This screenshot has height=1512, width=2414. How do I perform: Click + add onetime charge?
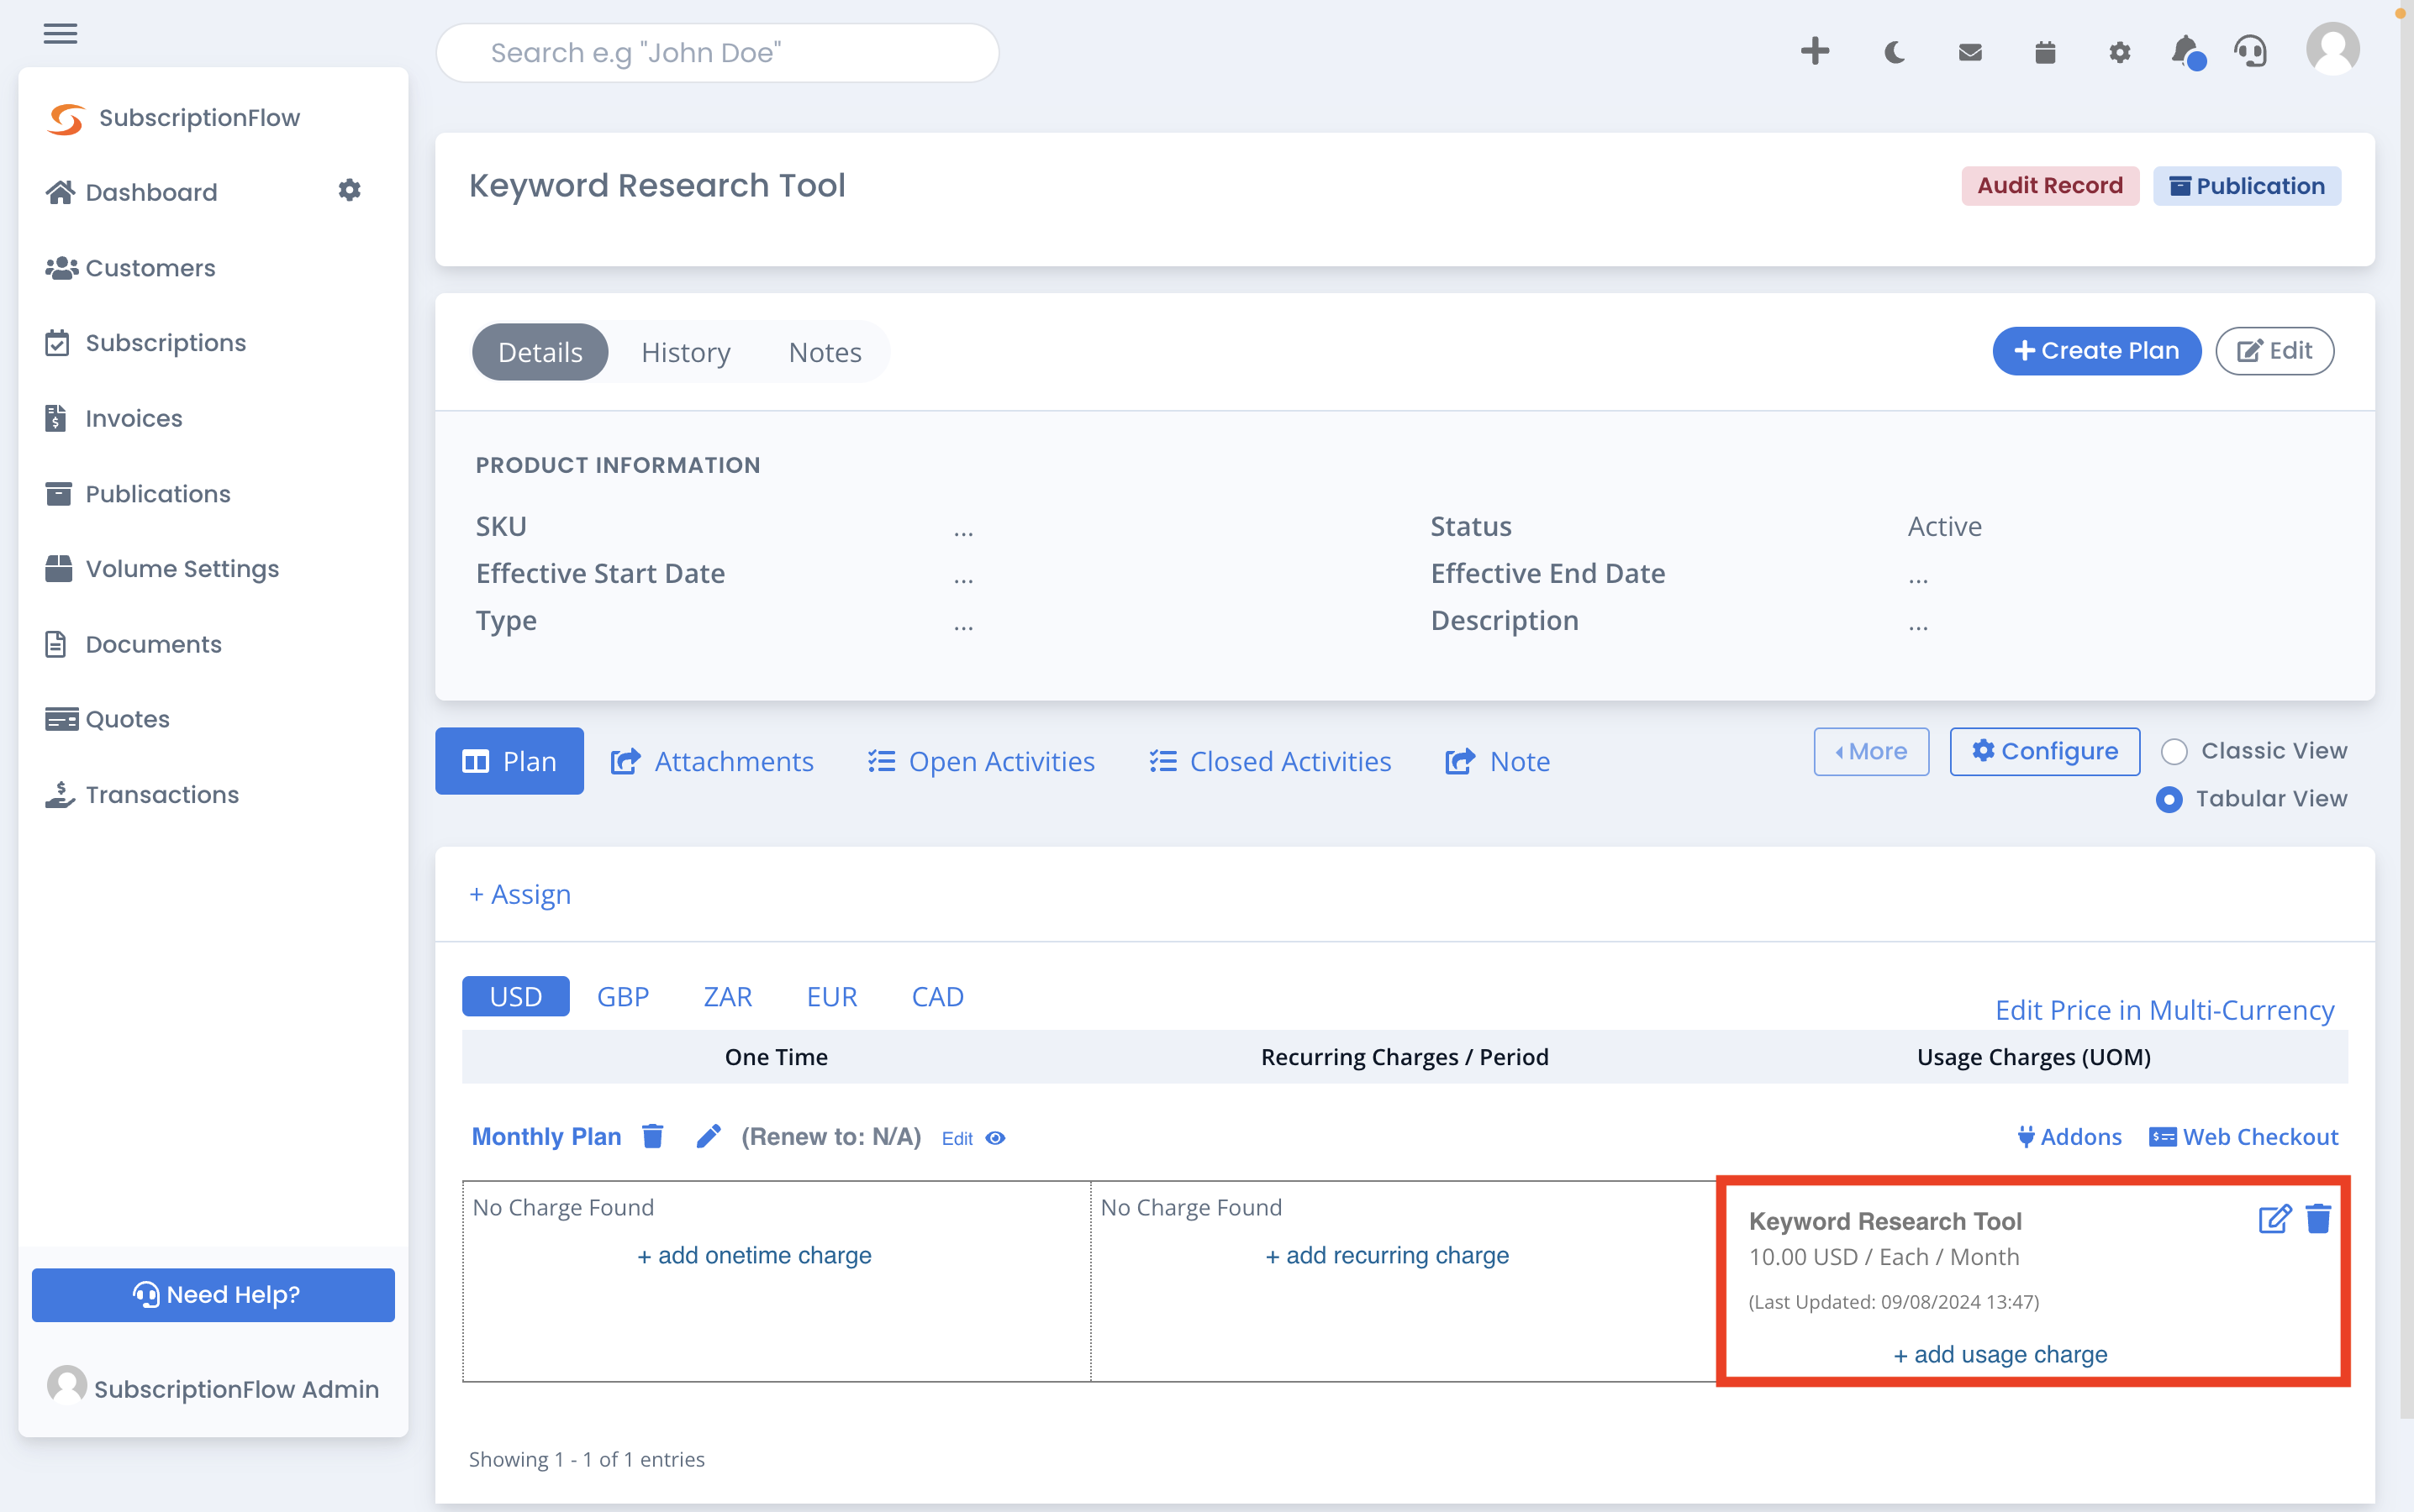(754, 1256)
